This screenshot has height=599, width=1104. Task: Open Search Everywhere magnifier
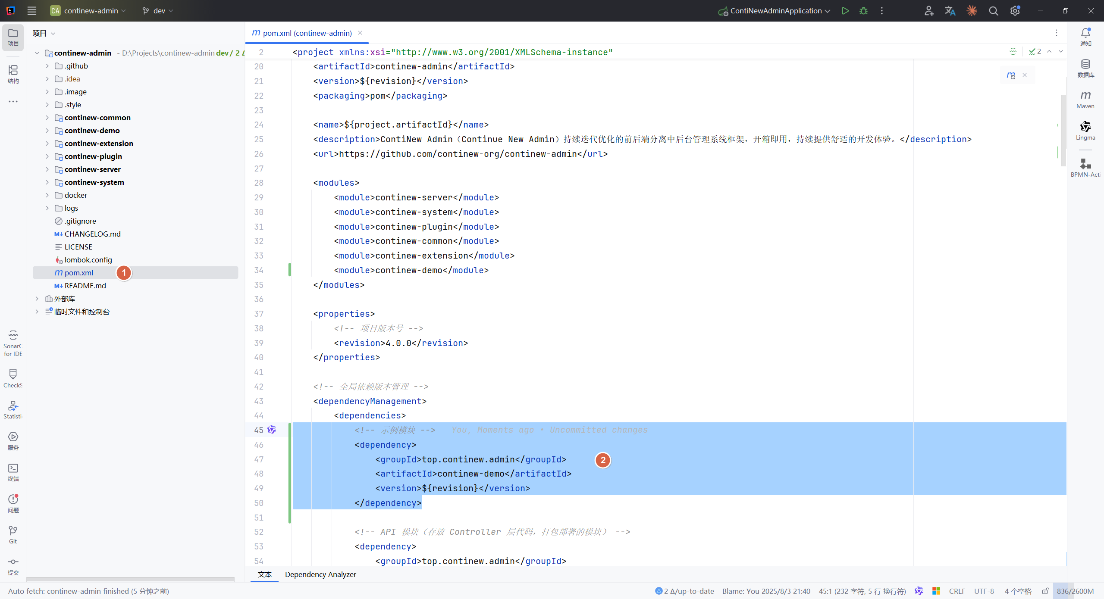tap(993, 11)
